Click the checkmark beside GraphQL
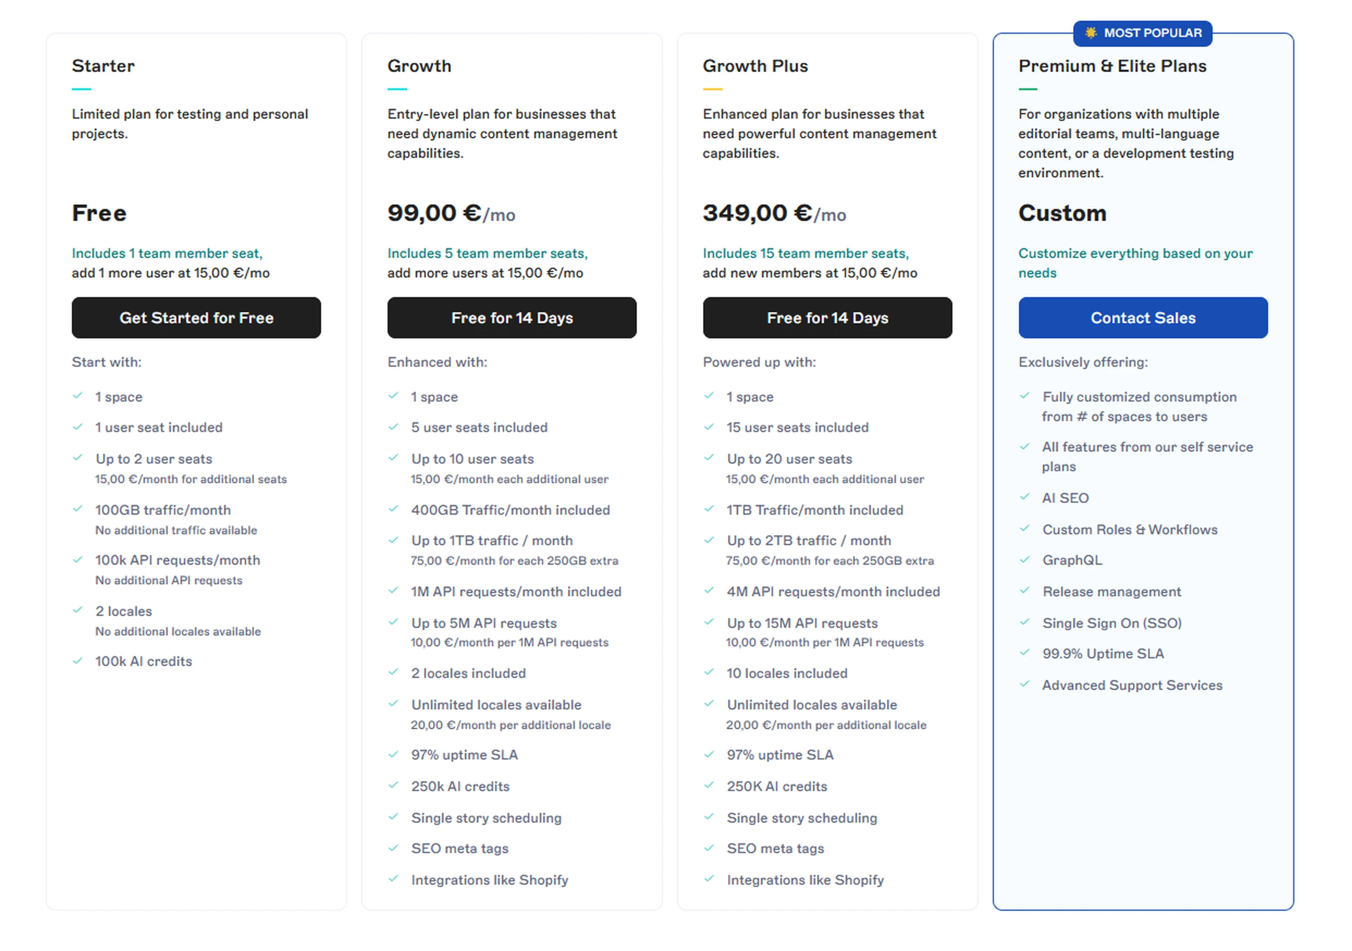 1025,559
